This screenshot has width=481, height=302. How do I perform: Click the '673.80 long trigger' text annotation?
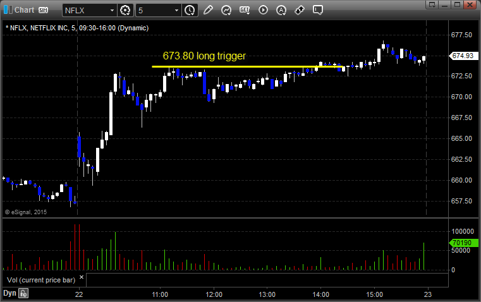point(204,56)
